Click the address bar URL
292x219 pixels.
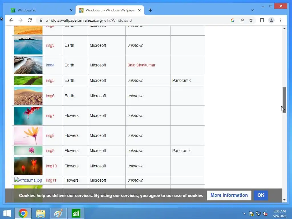(88, 20)
